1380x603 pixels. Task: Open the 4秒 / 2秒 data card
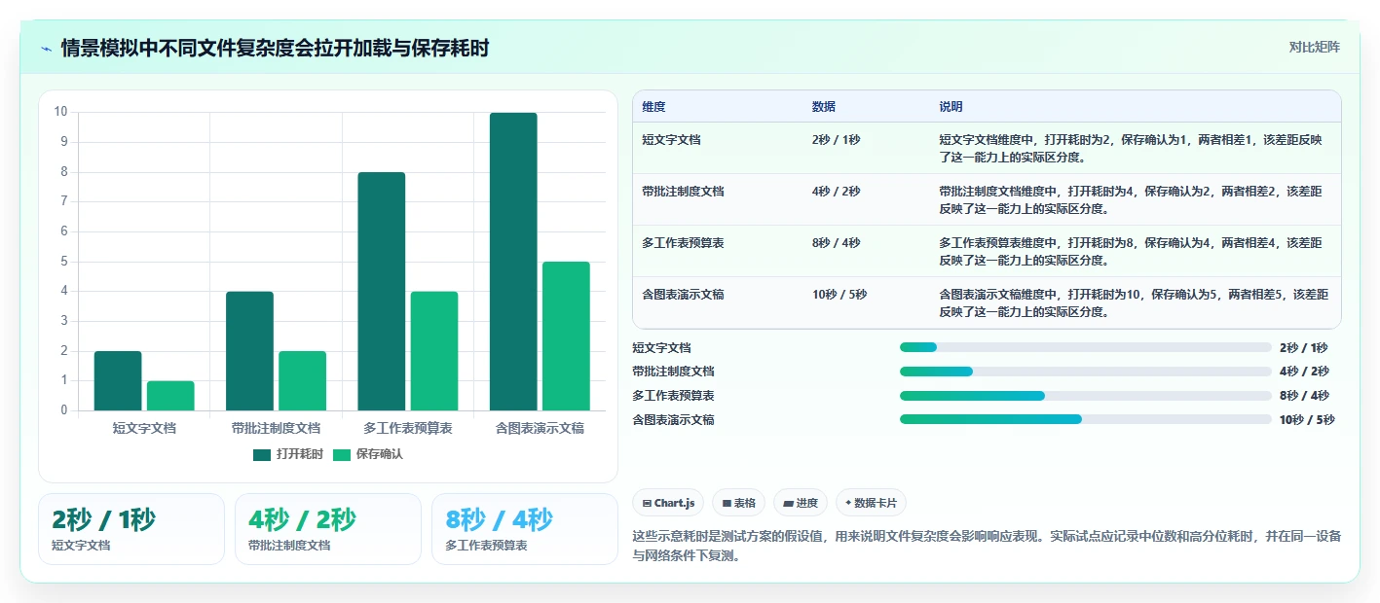328,529
